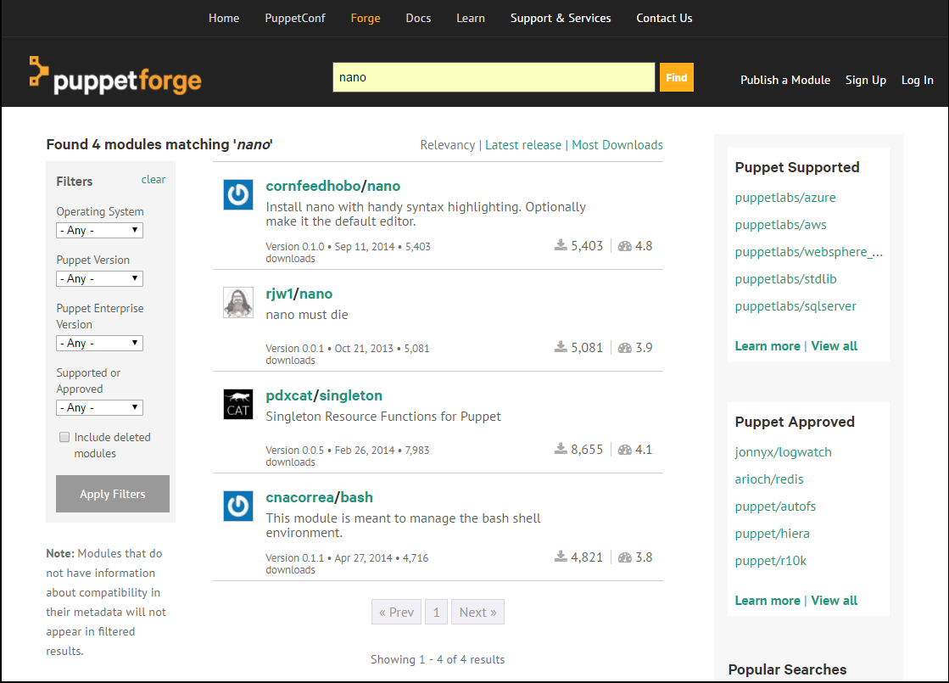
Task: Expand the Puppet Version dropdown
Action: pyautogui.click(x=99, y=278)
